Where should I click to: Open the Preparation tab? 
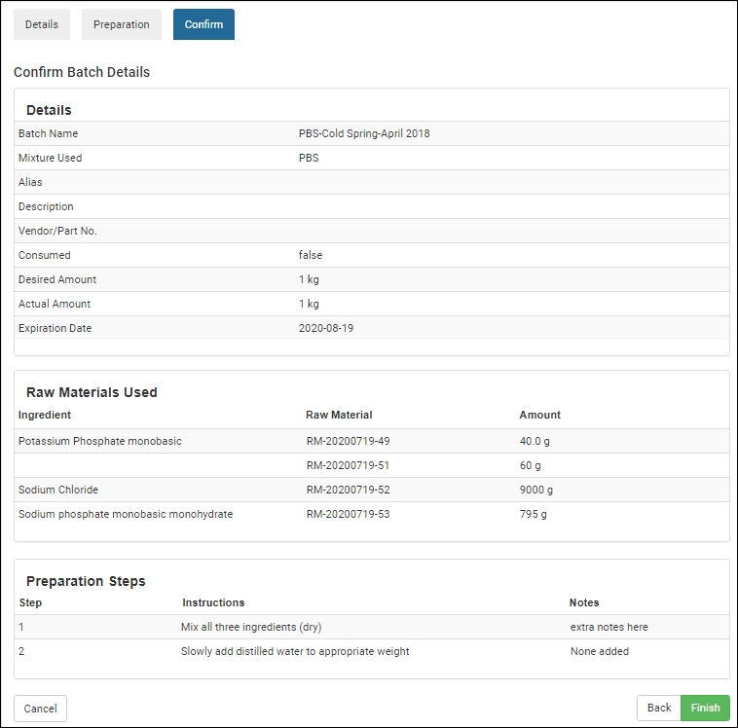click(x=122, y=24)
